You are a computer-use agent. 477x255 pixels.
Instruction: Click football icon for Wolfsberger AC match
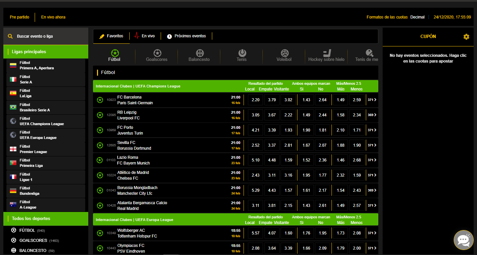click(x=100, y=233)
